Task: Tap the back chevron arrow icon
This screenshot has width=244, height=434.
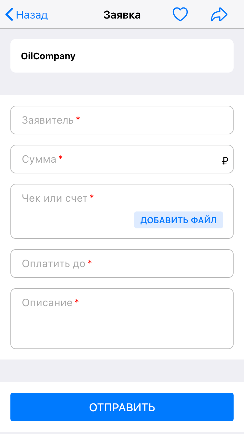Action: [9, 15]
